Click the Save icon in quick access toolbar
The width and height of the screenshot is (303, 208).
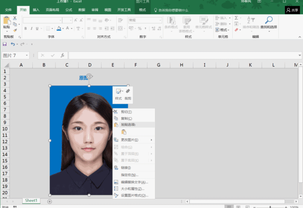pyautogui.click(x=5, y=44)
